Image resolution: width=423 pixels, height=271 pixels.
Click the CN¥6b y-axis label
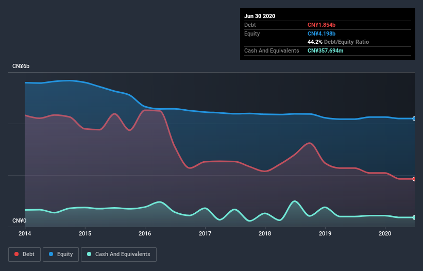tap(21, 66)
